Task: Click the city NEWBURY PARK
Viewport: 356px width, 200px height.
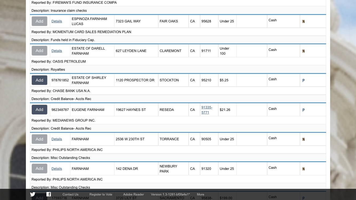Action: [x=168, y=169]
